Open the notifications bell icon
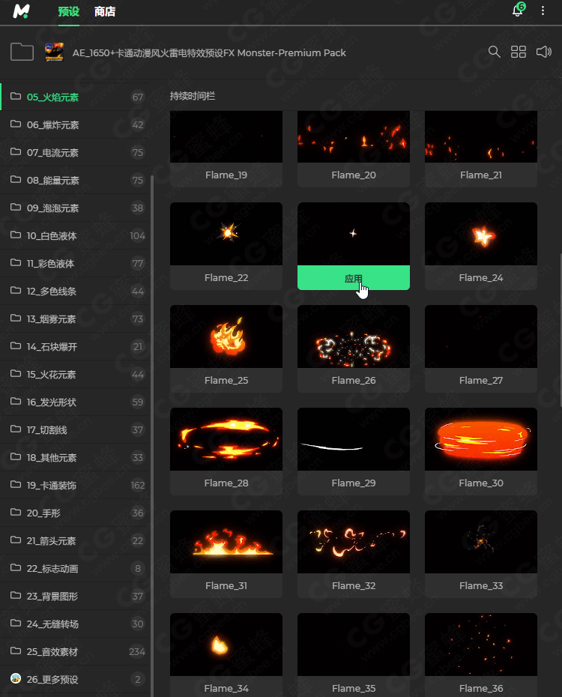Image resolution: width=562 pixels, height=697 pixels. pyautogui.click(x=518, y=10)
